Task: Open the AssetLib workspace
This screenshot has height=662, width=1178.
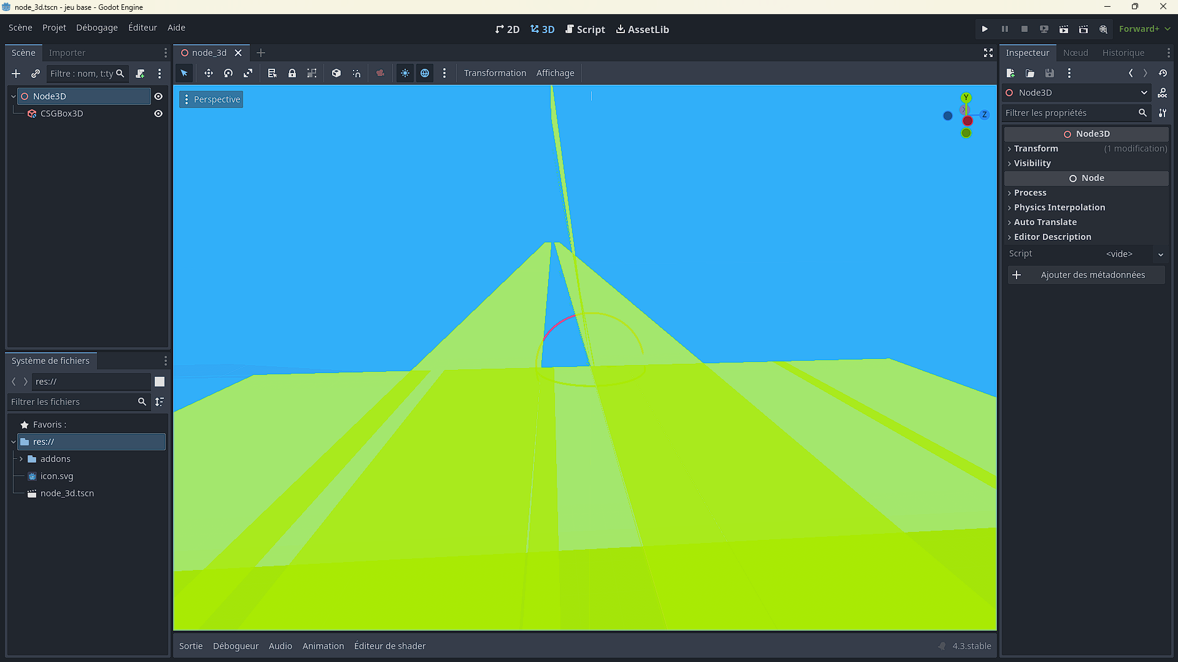Action: pos(643,29)
